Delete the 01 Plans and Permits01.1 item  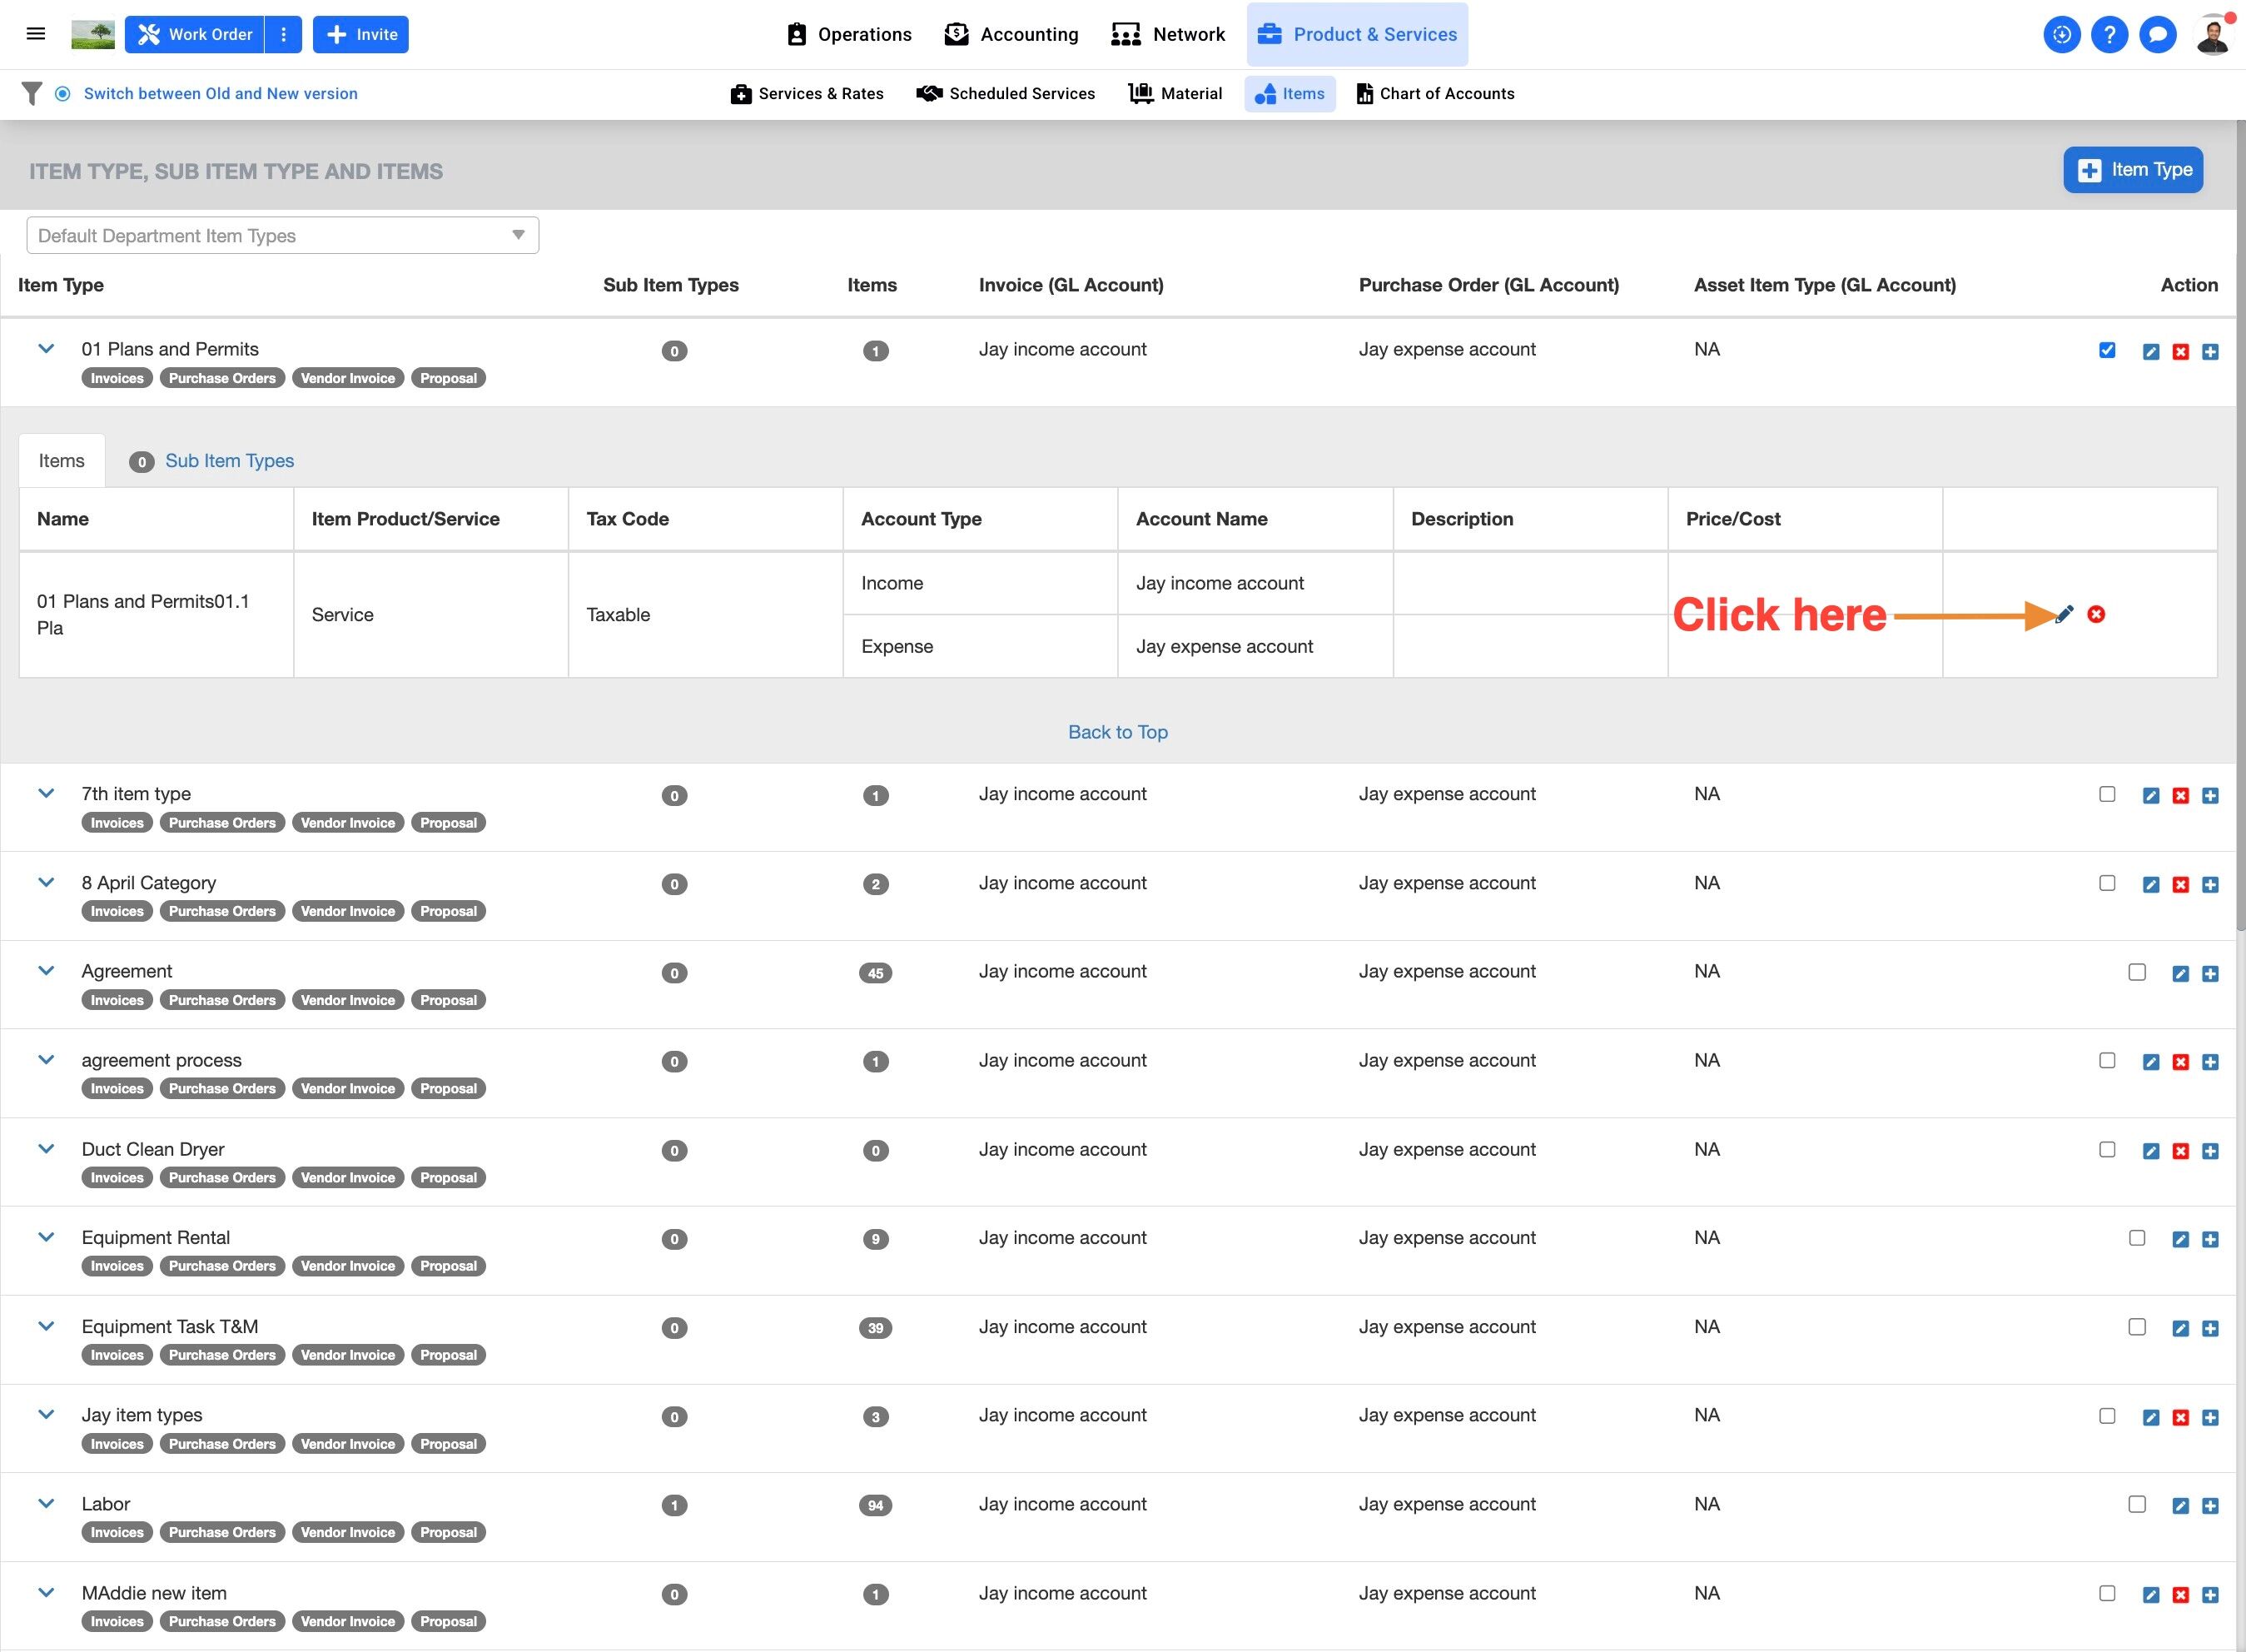click(x=2096, y=614)
